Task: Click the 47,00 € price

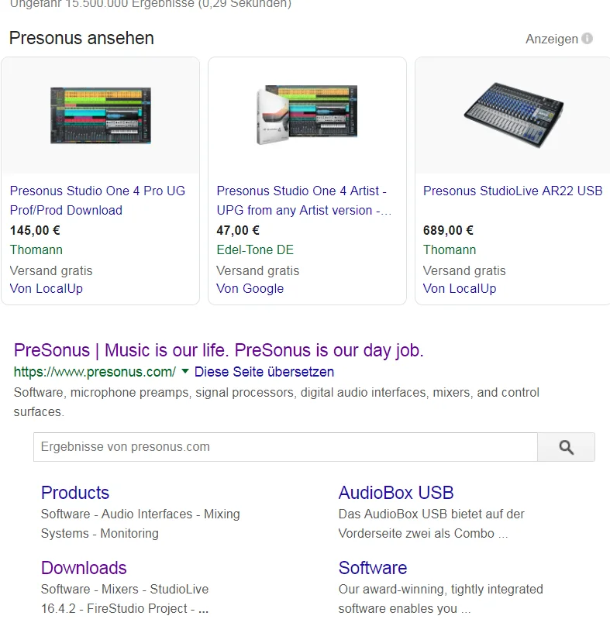Action: 238,230
